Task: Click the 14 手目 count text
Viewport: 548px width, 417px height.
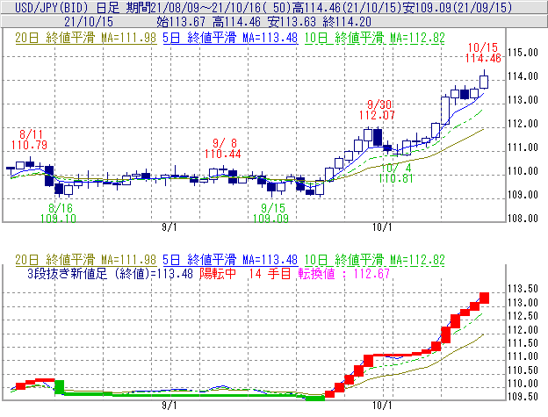Action: pyautogui.click(x=270, y=273)
